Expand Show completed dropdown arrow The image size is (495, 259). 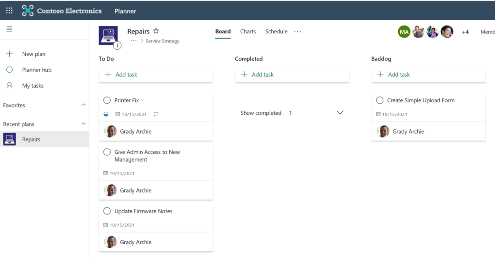(340, 112)
